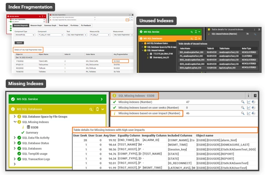This screenshot has width=265, height=175.
Task: Open Summary under SQL Missing Indexes
Action: (32, 132)
